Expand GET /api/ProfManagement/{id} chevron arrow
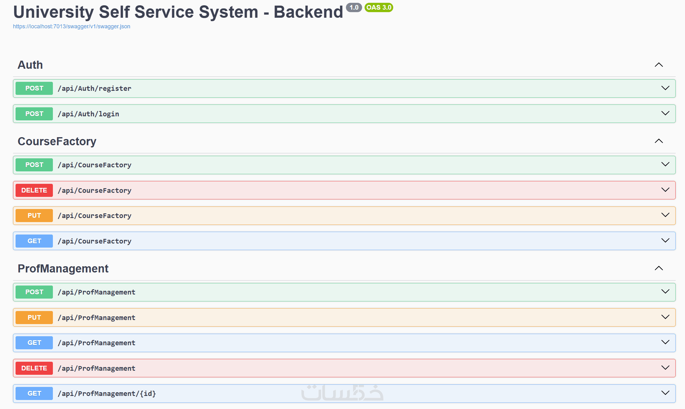Screen dimensions: 685x409 (x=665, y=393)
